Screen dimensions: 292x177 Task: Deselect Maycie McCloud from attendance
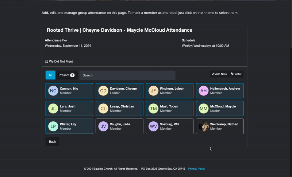(x=220, y=109)
